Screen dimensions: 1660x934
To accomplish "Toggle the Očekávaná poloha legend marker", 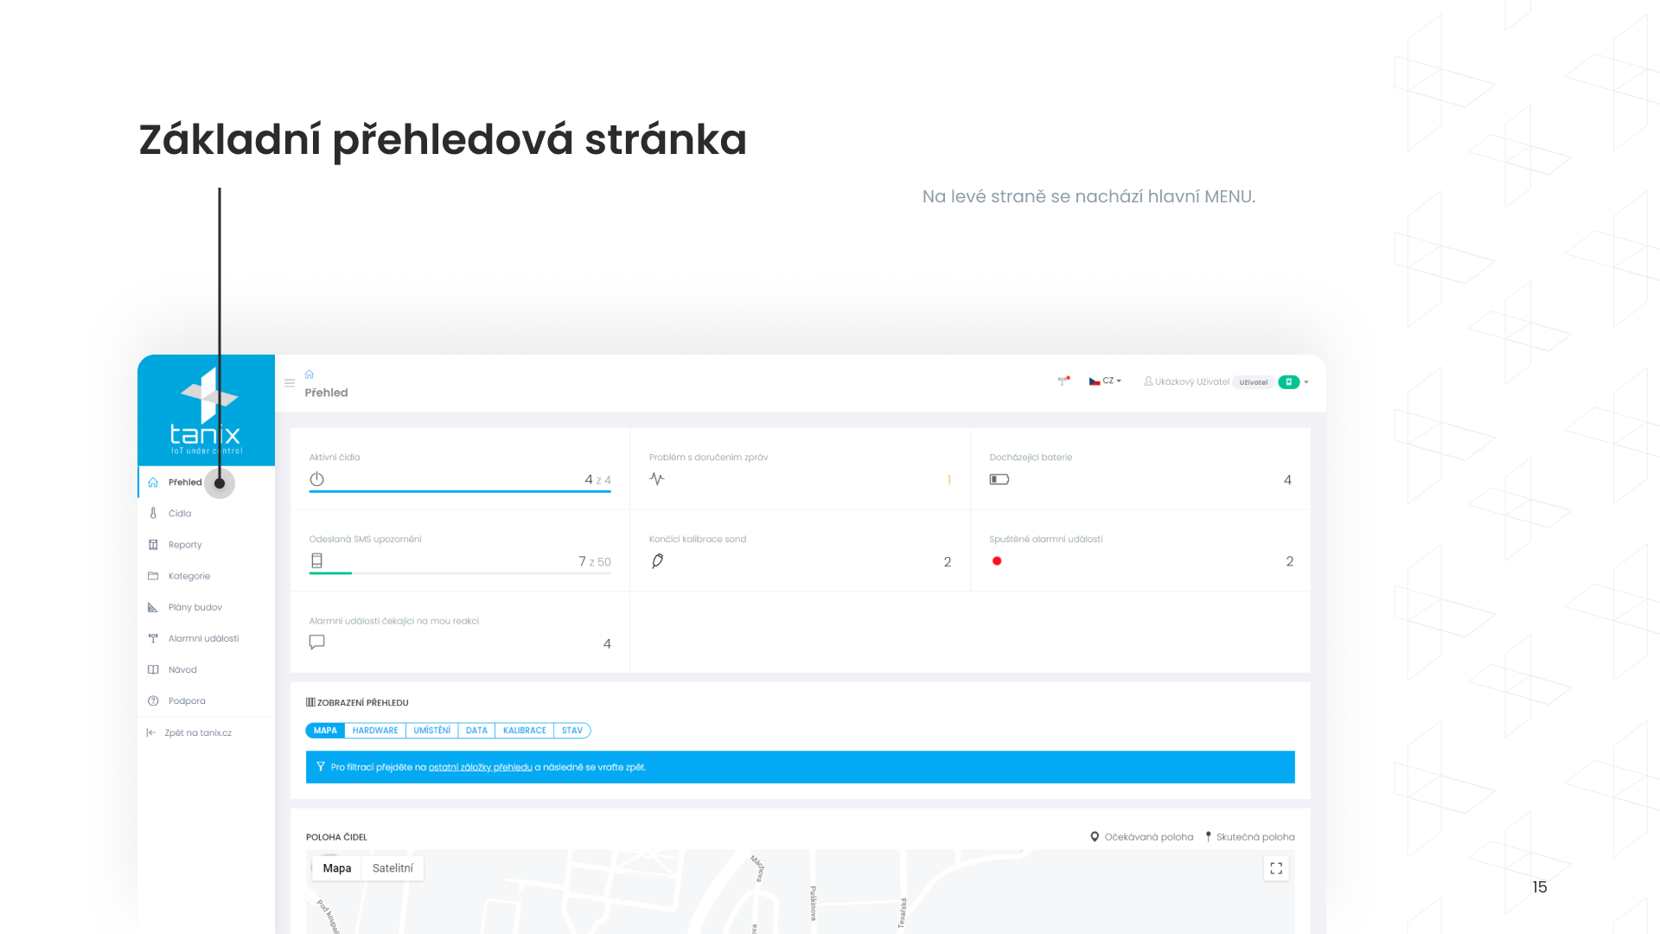I will pos(1095,836).
